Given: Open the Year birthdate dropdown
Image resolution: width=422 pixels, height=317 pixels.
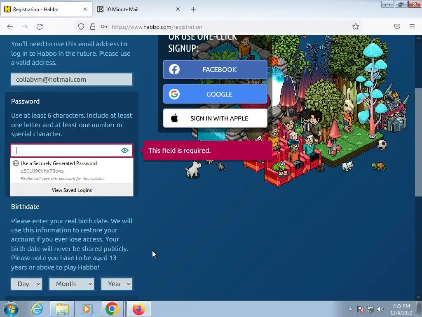Looking at the screenshot, I should pyautogui.click(x=117, y=284).
